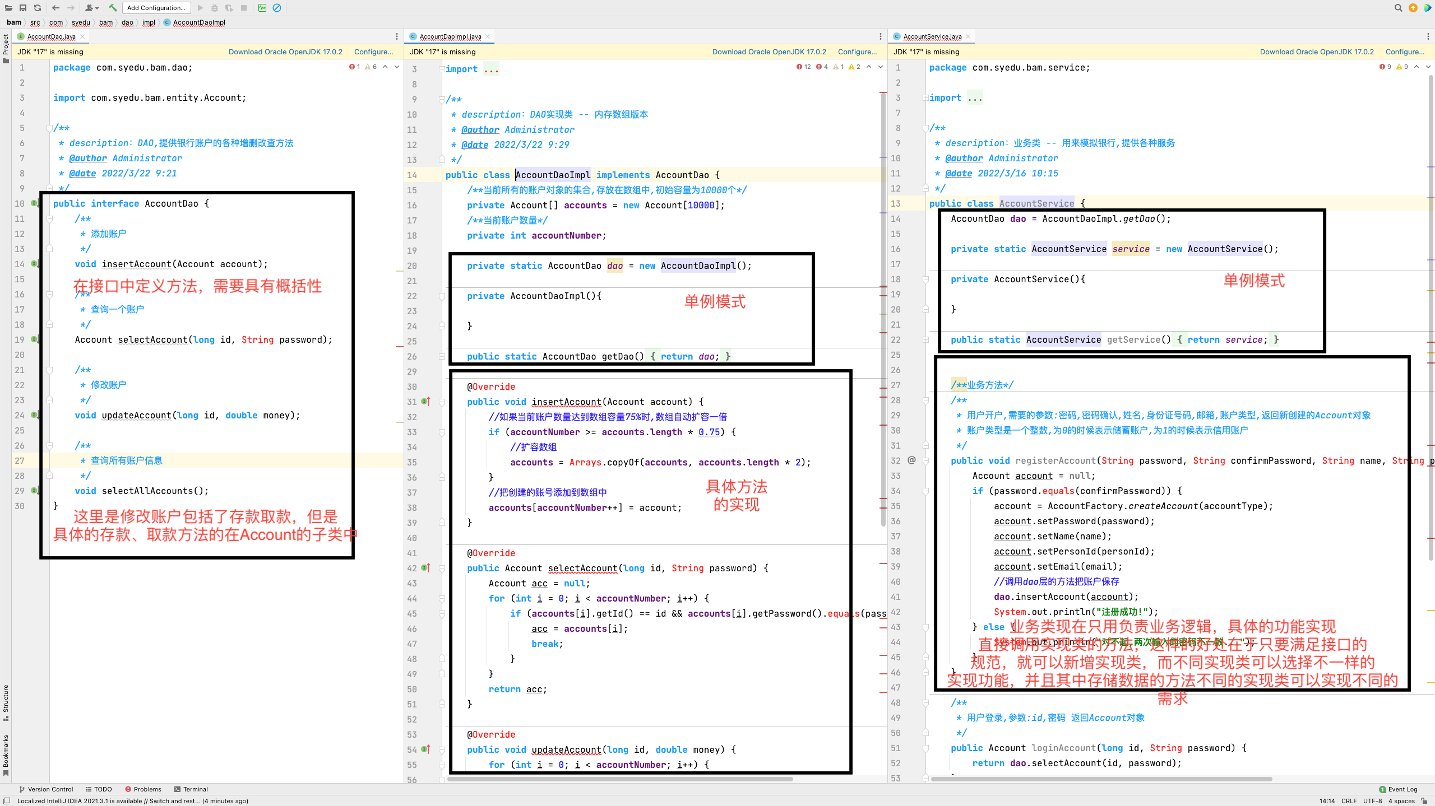Image resolution: width=1435 pixels, height=806 pixels.
Task: Click the UTF-8 encoding in status bar
Action: (x=1372, y=801)
